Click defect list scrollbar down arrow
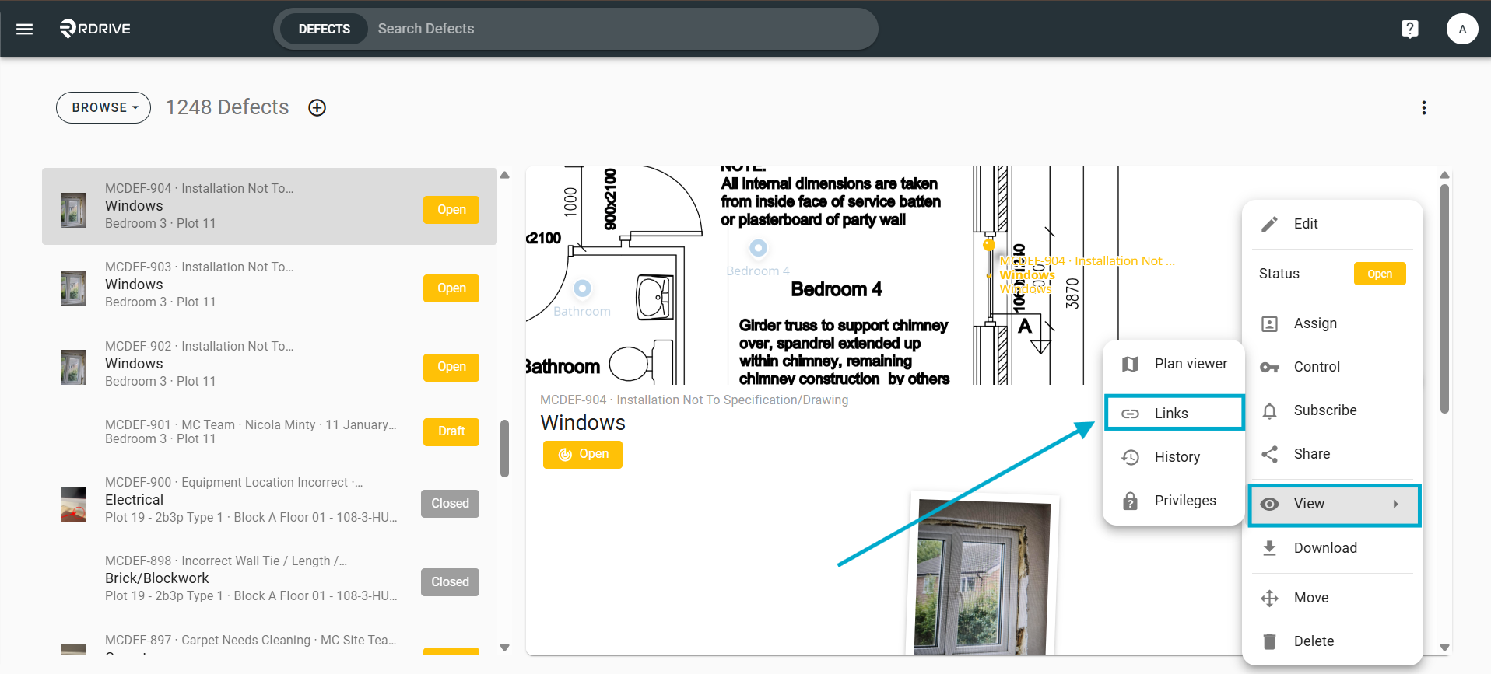 pos(504,648)
